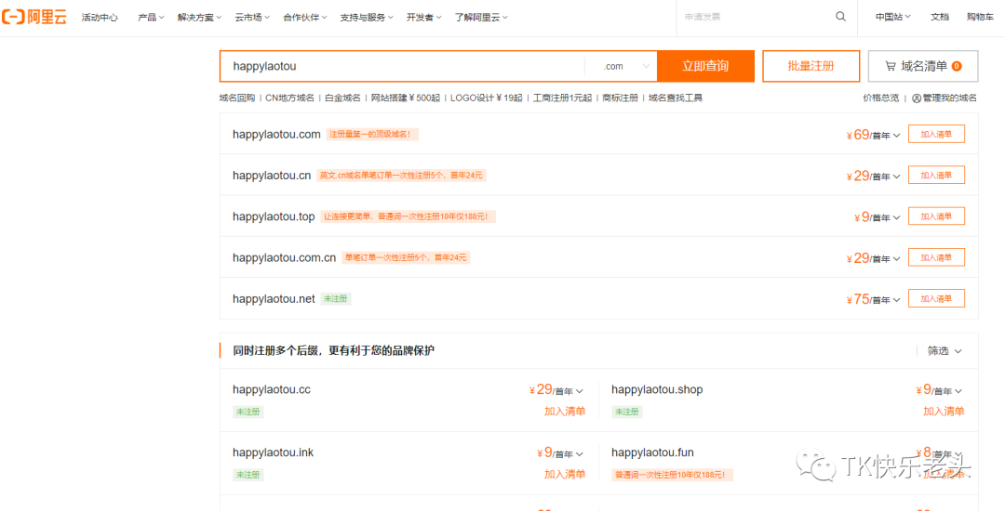Image resolution: width=1005 pixels, height=511 pixels.
Task: Open the 云市场 menu
Action: [x=252, y=18]
